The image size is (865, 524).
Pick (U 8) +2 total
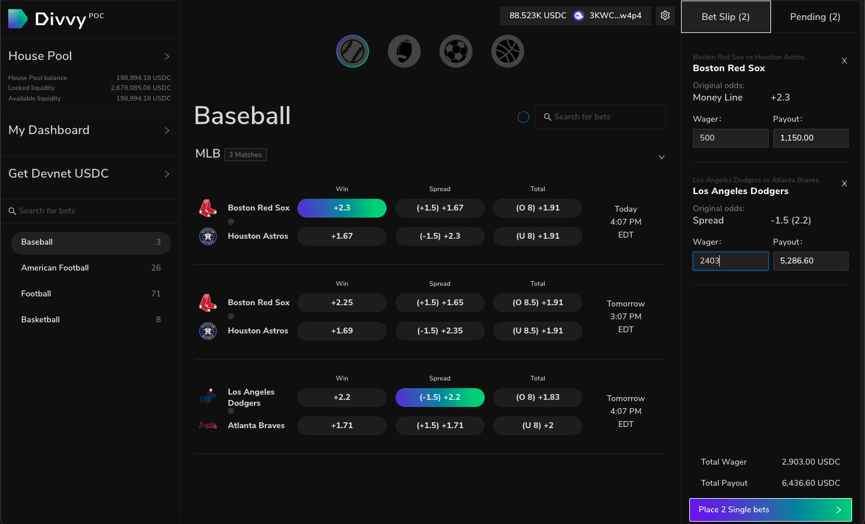click(538, 426)
